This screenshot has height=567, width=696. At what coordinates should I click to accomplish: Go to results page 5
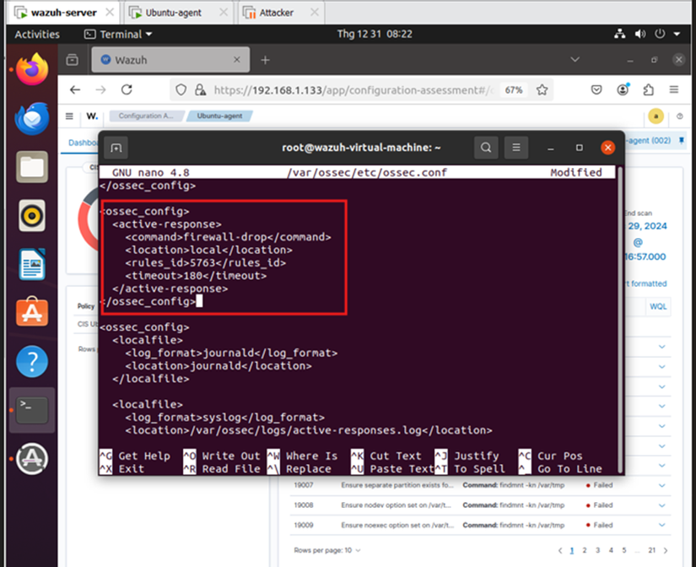(x=624, y=551)
